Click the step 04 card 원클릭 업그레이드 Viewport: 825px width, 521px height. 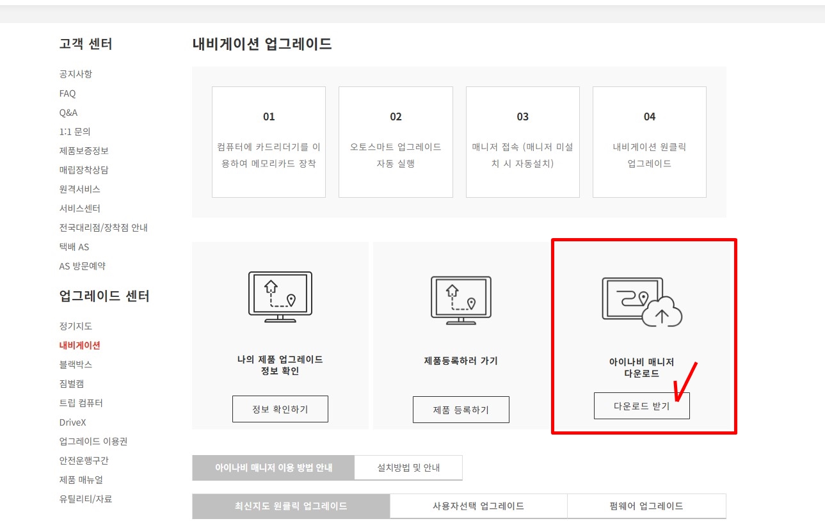tap(650, 142)
